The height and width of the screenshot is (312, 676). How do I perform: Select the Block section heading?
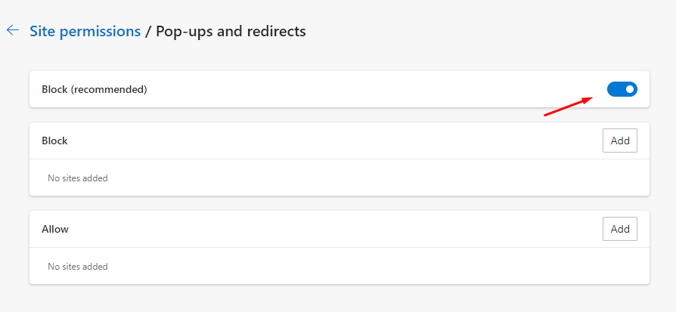pyautogui.click(x=54, y=141)
